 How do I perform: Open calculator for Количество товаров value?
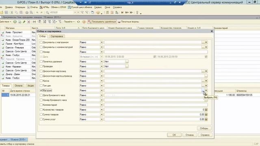coord(206,109)
